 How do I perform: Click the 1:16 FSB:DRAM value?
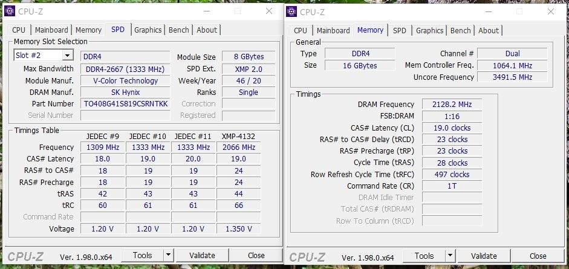point(452,116)
